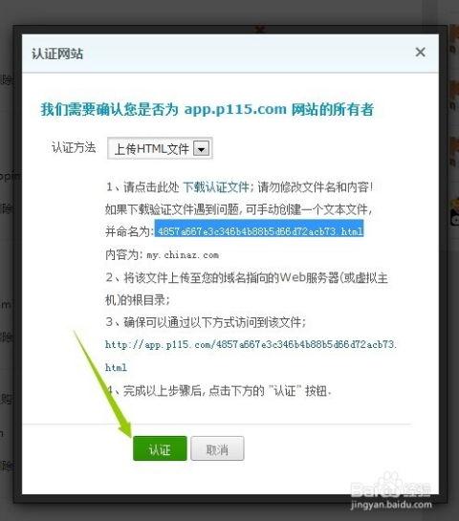The image size is (459, 521).
Task: Open the http://app.p115.com verification URL
Action: [251, 344]
